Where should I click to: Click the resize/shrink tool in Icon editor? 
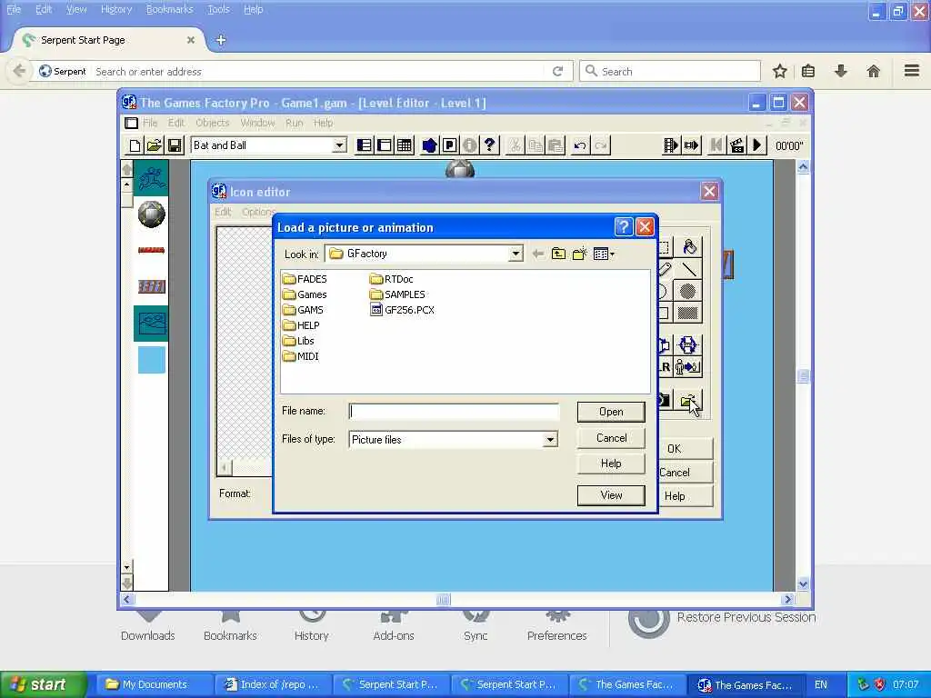tap(687, 344)
